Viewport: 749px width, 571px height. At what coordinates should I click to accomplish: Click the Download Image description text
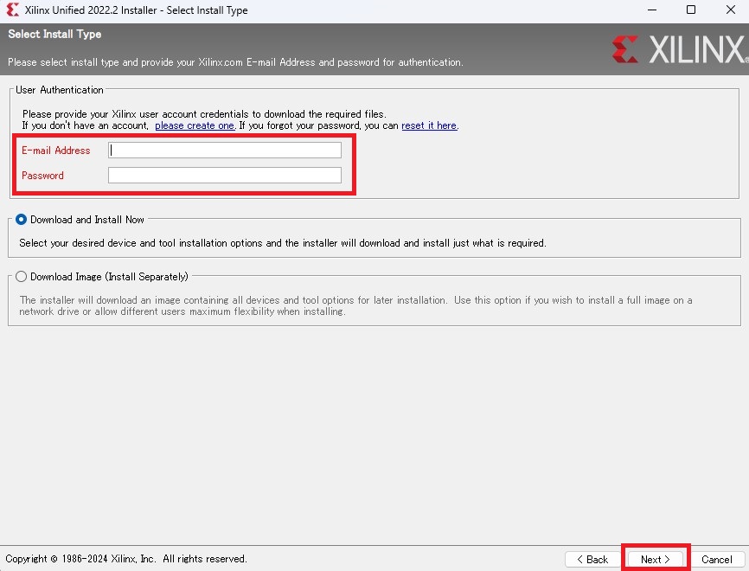[355, 305]
